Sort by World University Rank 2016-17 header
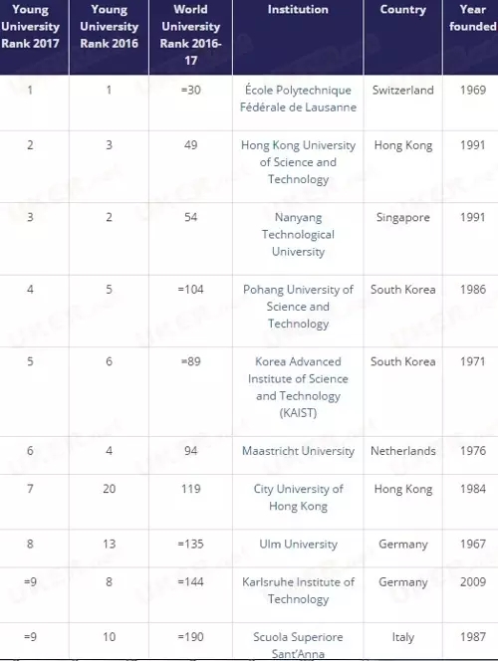This screenshot has height=661, width=498. (190, 35)
